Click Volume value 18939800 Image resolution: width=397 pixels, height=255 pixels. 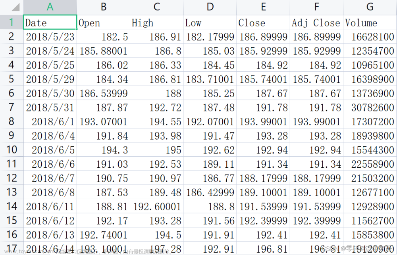click(370, 136)
